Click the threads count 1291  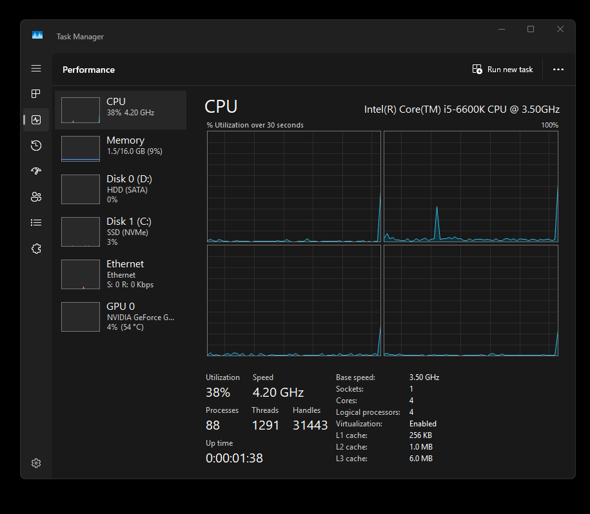coord(265,425)
